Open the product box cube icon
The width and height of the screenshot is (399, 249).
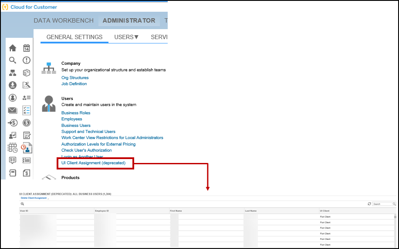pyautogui.click(x=27, y=73)
